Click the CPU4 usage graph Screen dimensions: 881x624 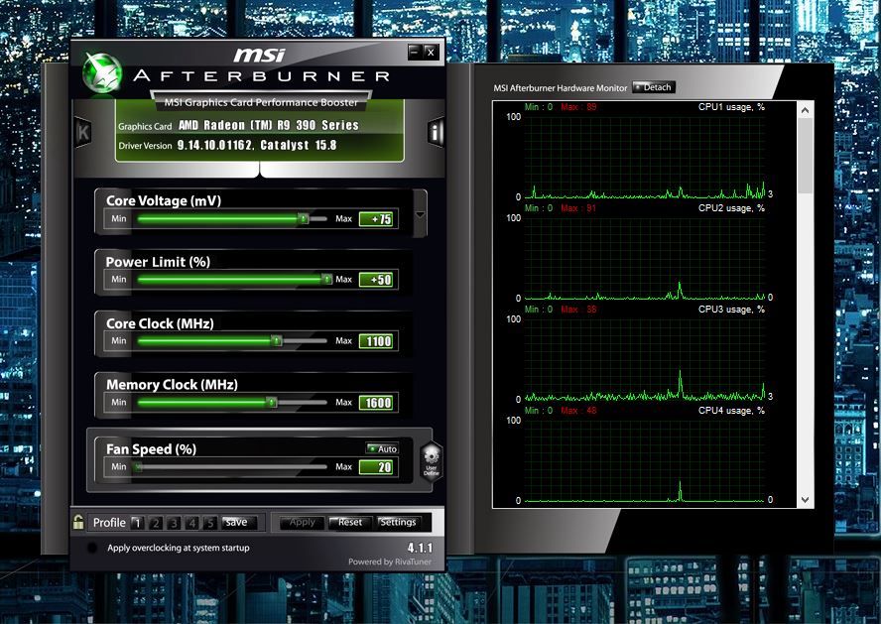645,459
